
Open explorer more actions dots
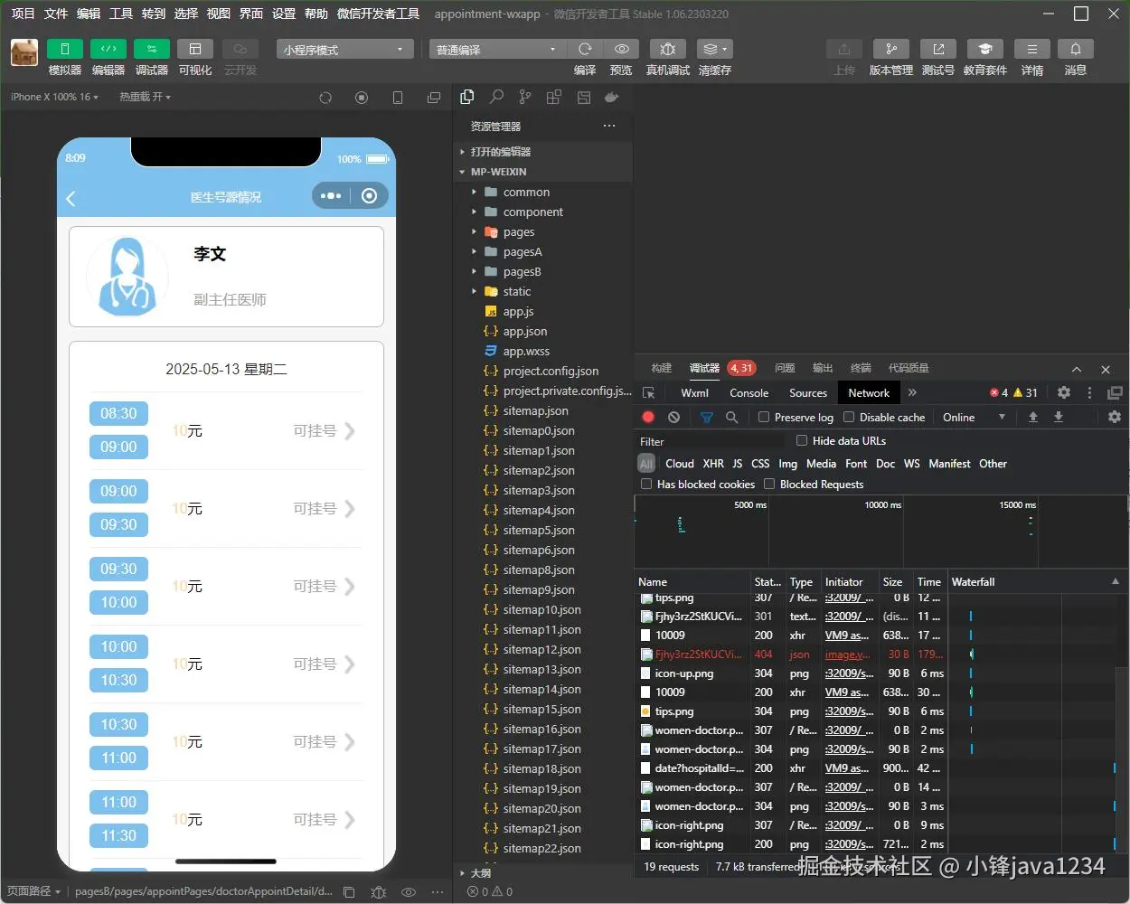[609, 126]
